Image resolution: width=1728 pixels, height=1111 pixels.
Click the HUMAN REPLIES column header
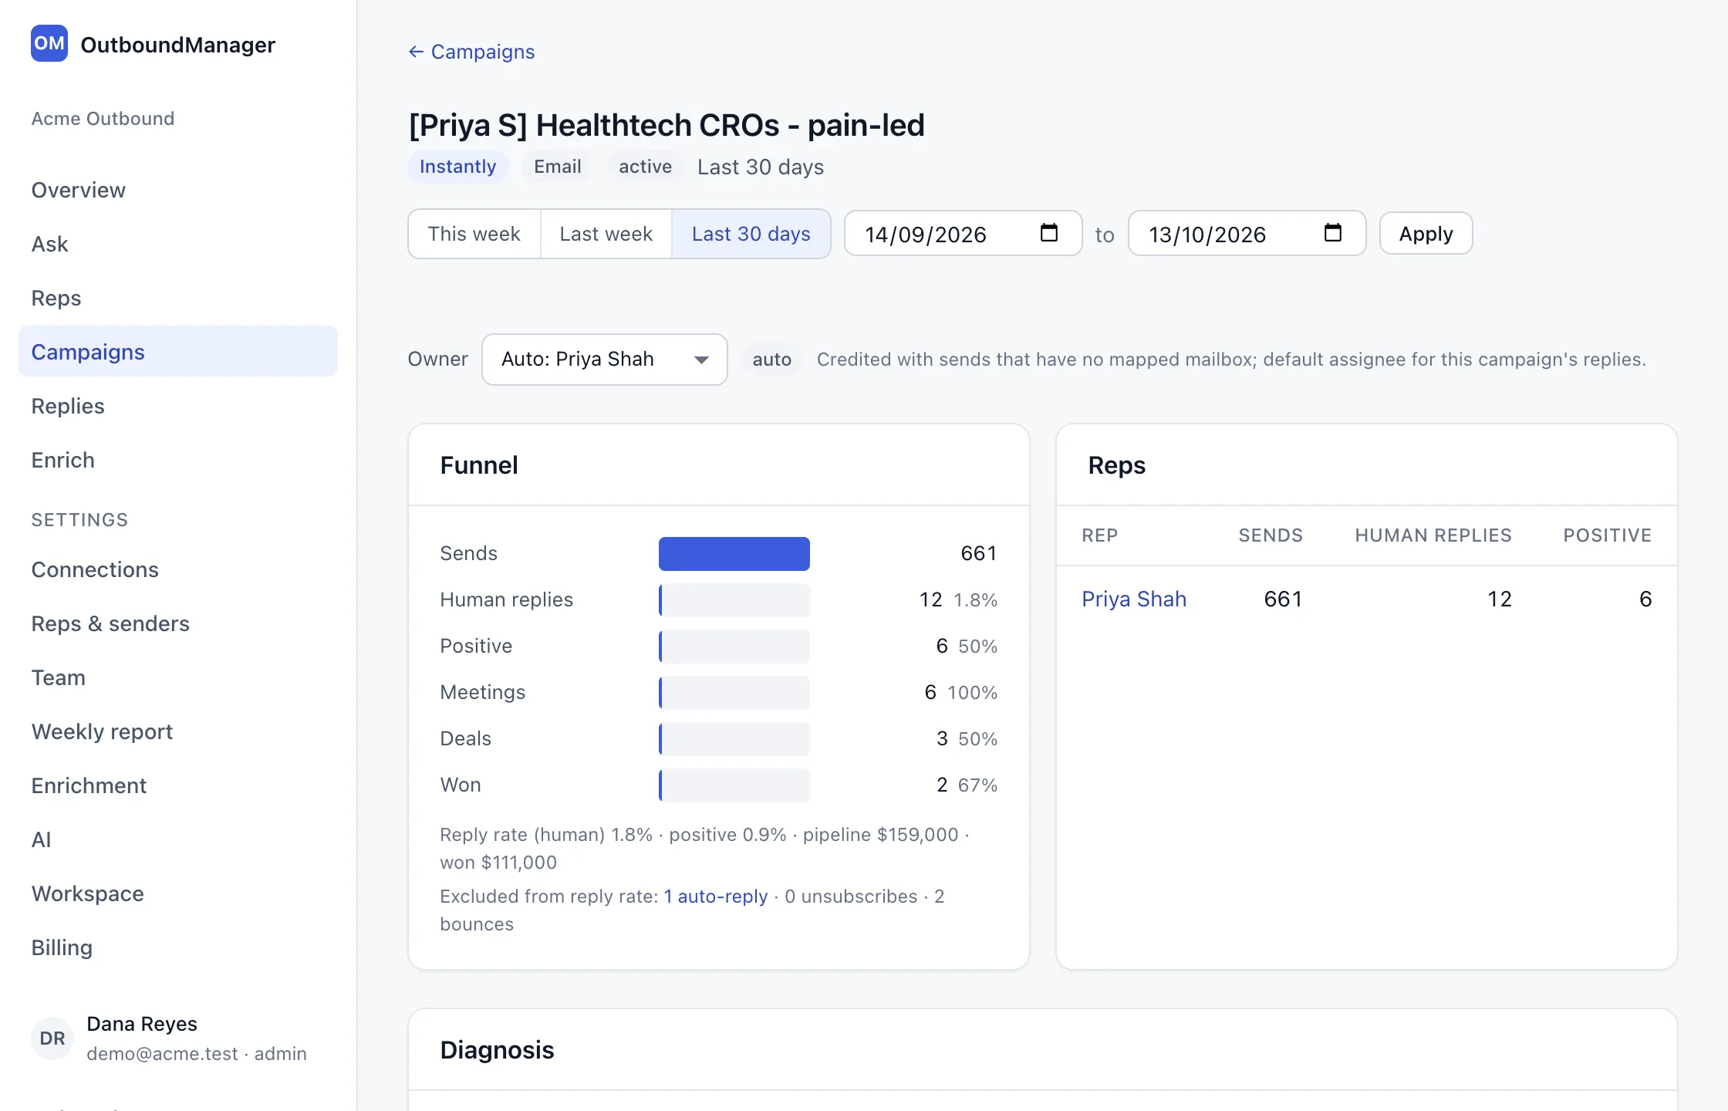[x=1433, y=535]
